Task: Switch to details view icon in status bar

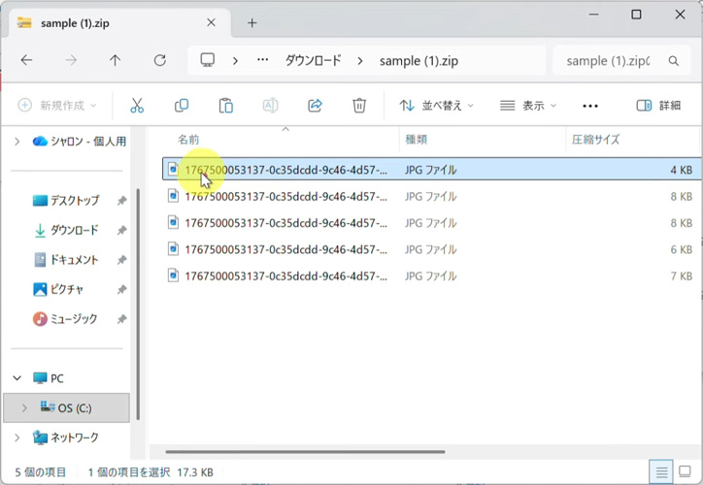Action: tap(662, 472)
